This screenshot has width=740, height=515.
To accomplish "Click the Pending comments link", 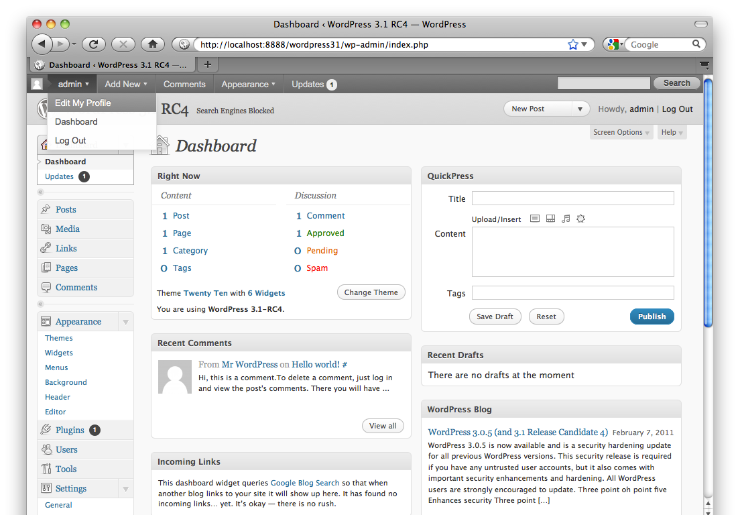I will [x=322, y=250].
